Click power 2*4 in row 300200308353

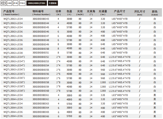point(58,61)
